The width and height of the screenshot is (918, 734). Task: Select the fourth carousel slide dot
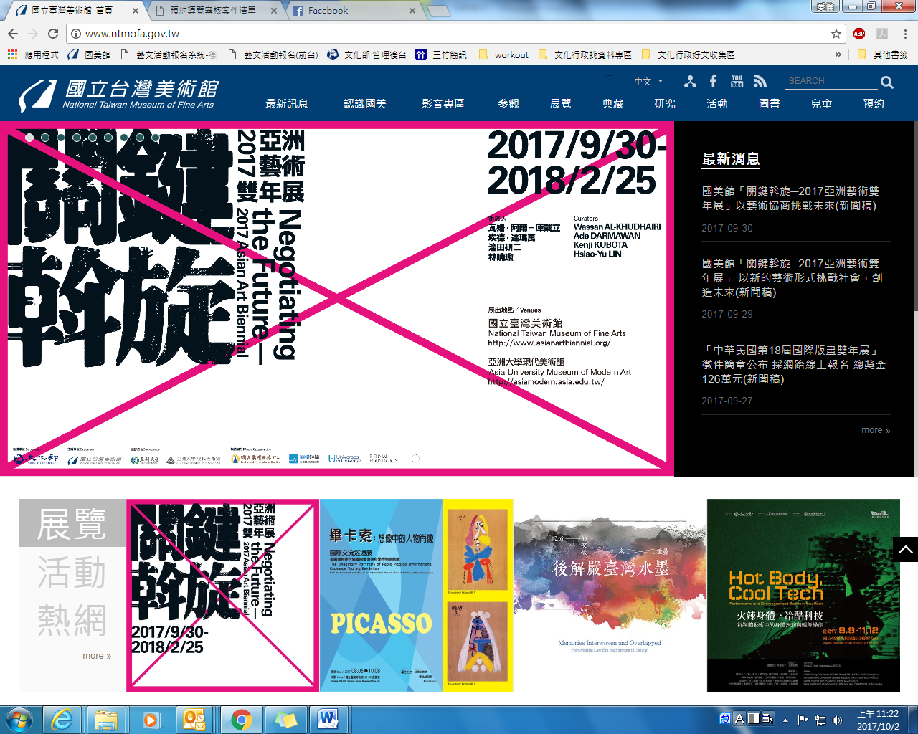pyautogui.click(x=77, y=138)
